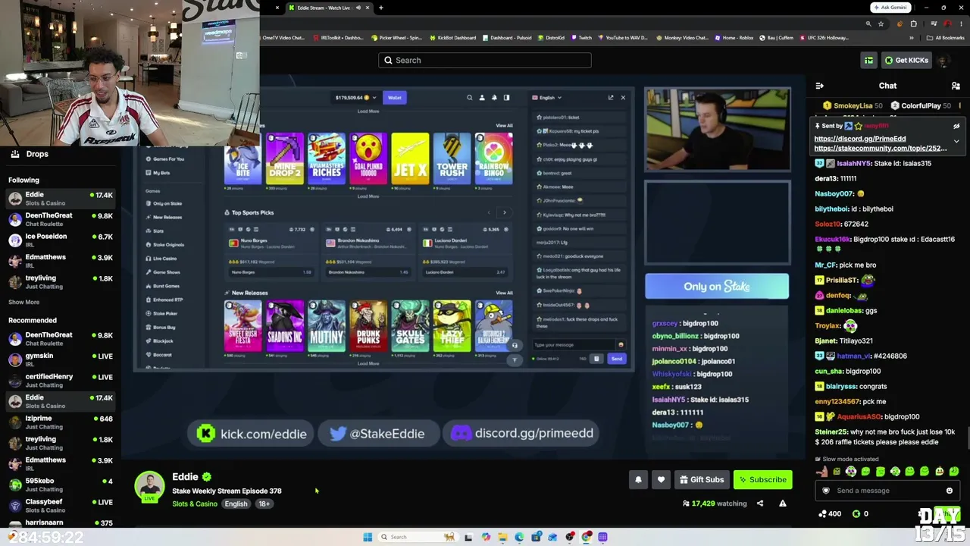
Task: Click username Steiner25 in chat
Action: click(831, 432)
